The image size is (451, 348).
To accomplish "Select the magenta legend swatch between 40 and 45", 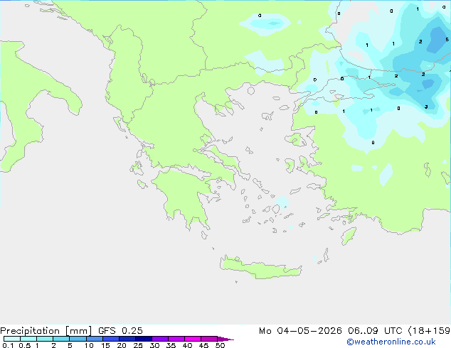I will 193,339.
